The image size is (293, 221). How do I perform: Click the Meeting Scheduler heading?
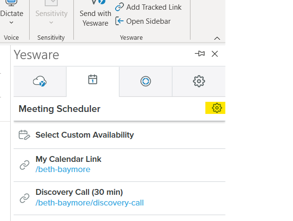[59, 109]
